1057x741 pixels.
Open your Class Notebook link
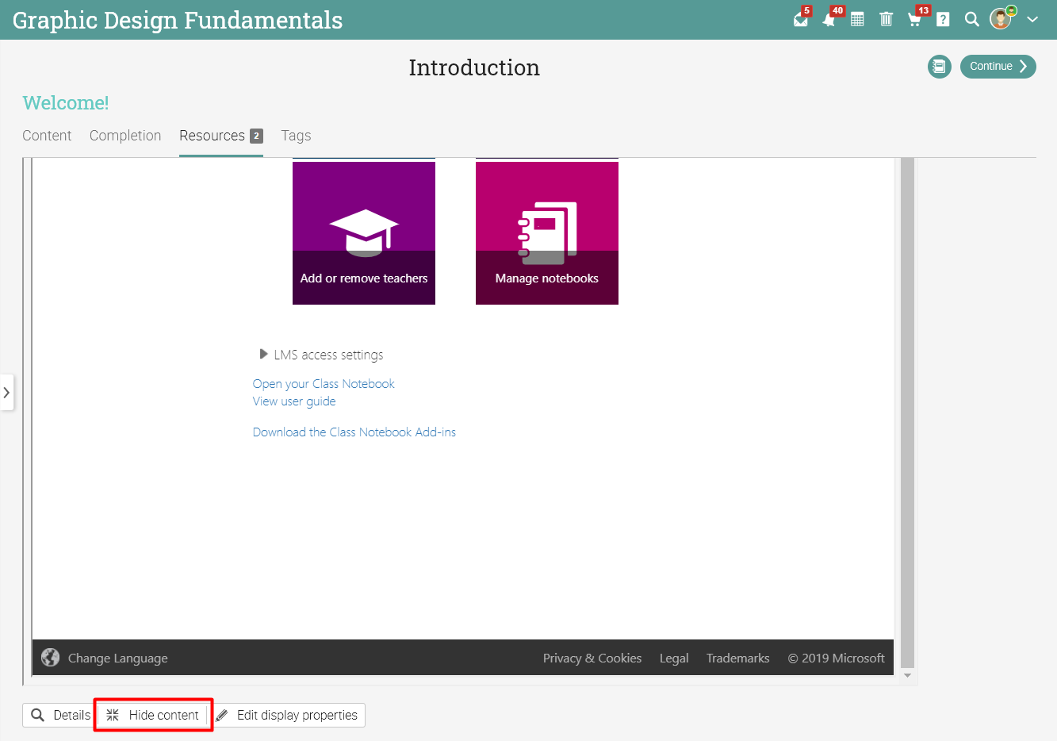(324, 384)
